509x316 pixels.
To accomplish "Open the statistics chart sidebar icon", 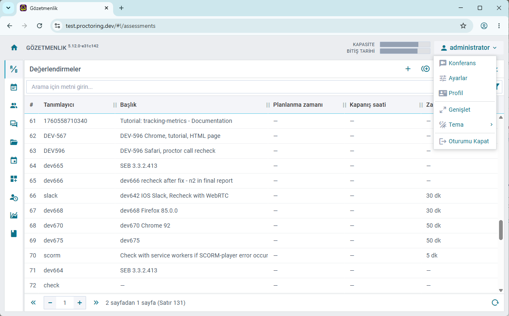I will pyautogui.click(x=14, y=215).
